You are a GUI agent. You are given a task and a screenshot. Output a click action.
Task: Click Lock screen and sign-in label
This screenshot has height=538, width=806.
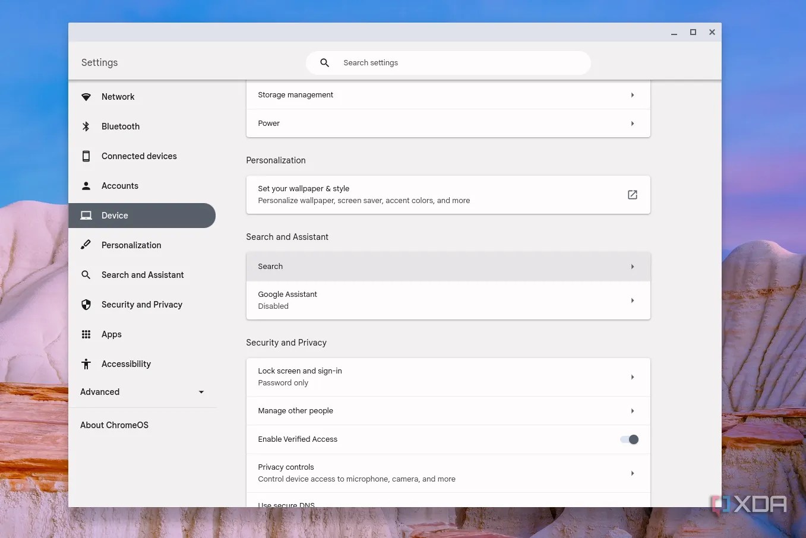click(x=300, y=371)
